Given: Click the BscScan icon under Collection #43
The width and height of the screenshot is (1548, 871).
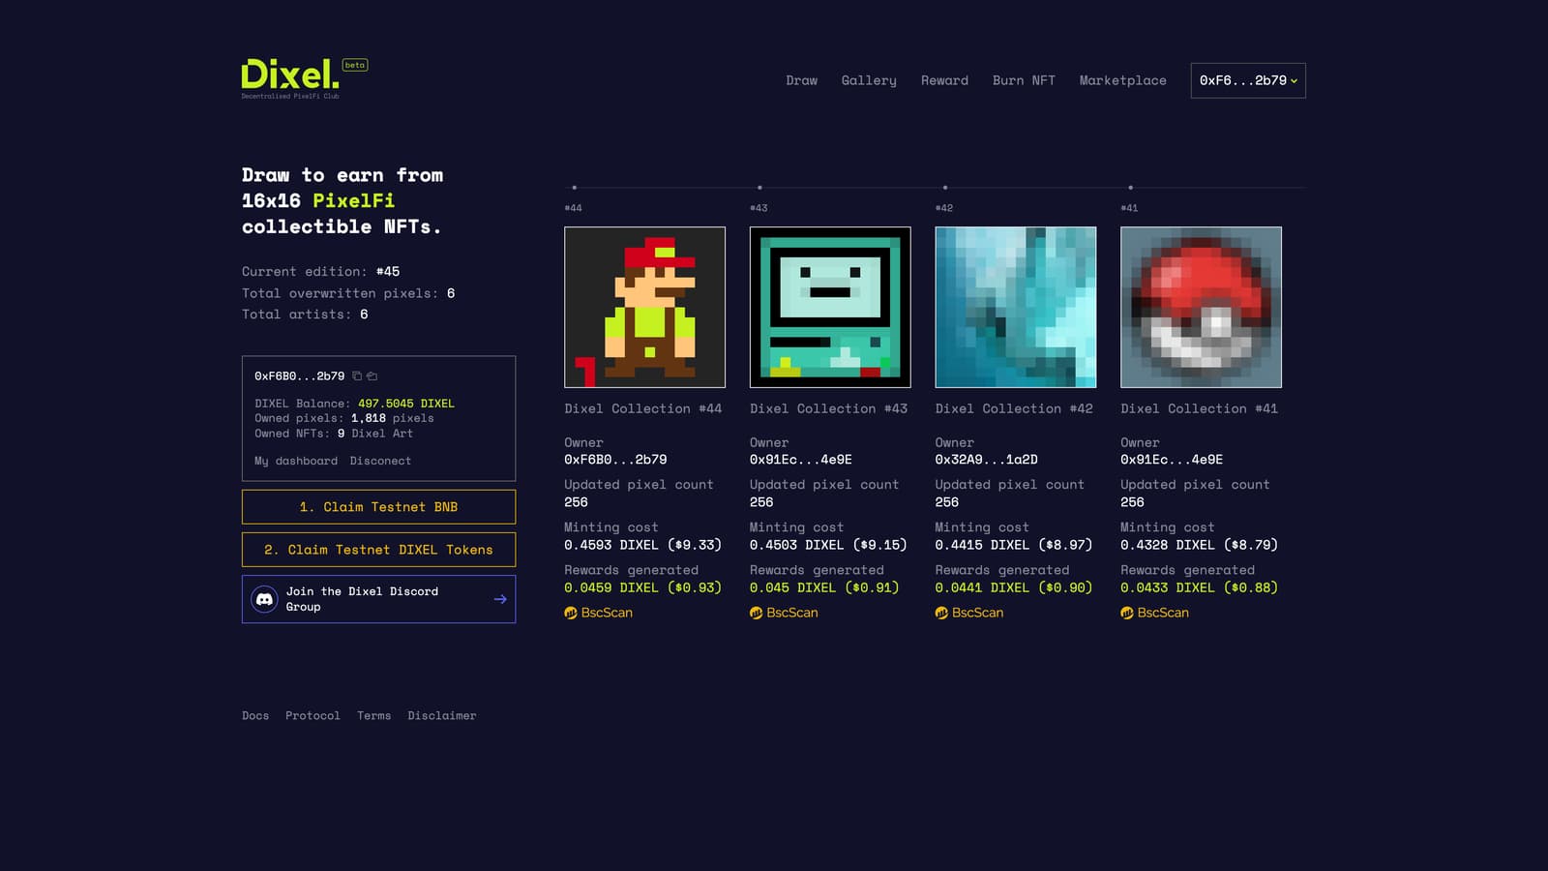Looking at the screenshot, I should click(x=757, y=613).
